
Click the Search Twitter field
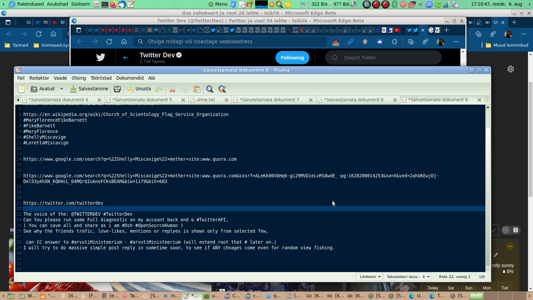point(383,58)
